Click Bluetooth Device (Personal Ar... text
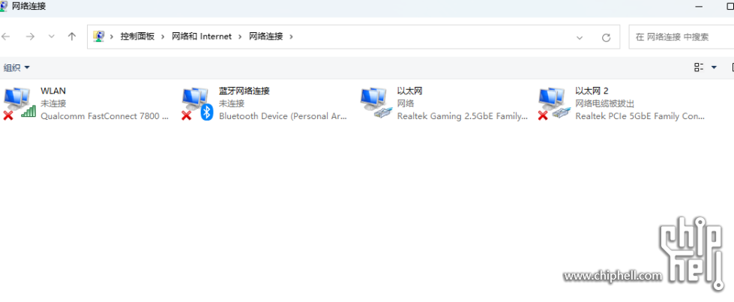 point(283,116)
